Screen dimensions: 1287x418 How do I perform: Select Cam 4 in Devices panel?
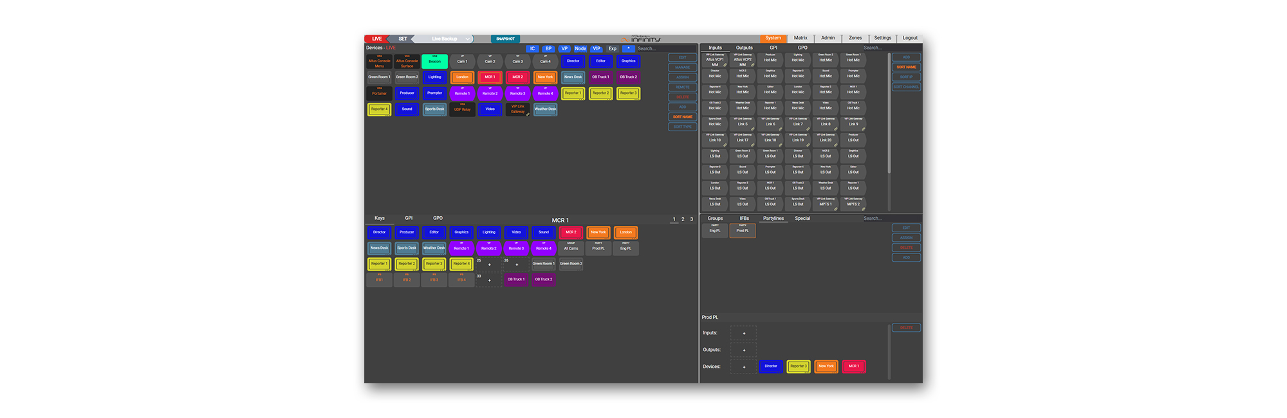click(545, 61)
